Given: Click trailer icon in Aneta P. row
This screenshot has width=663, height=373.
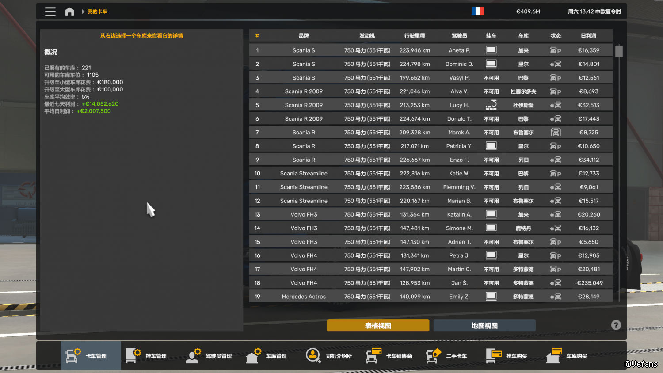Looking at the screenshot, I should point(491,50).
